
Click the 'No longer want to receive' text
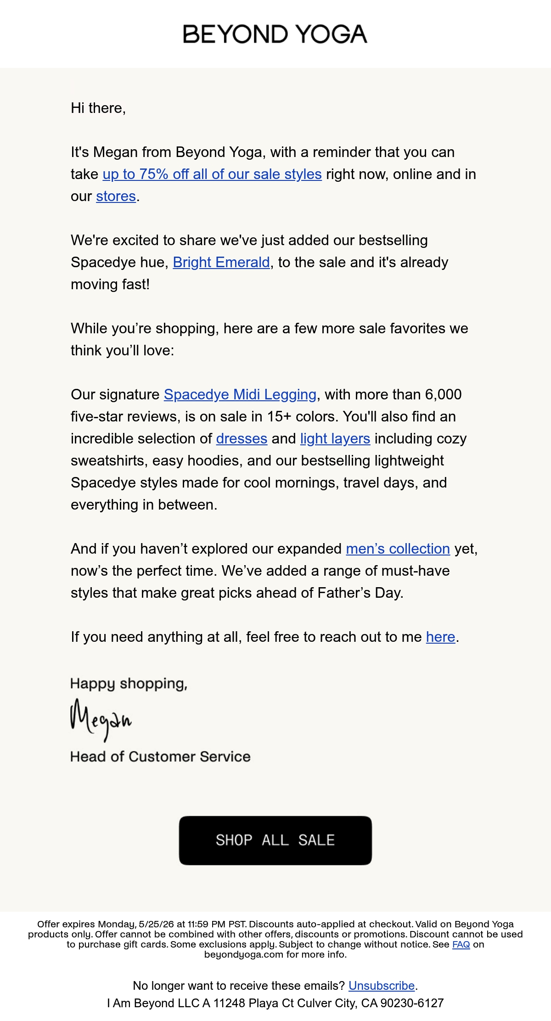[239, 986]
